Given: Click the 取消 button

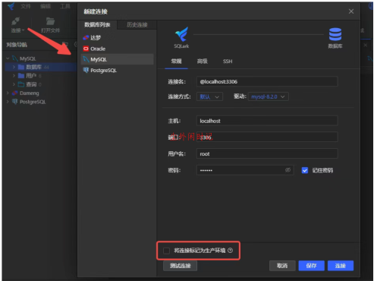Looking at the screenshot, I should 282,266.
